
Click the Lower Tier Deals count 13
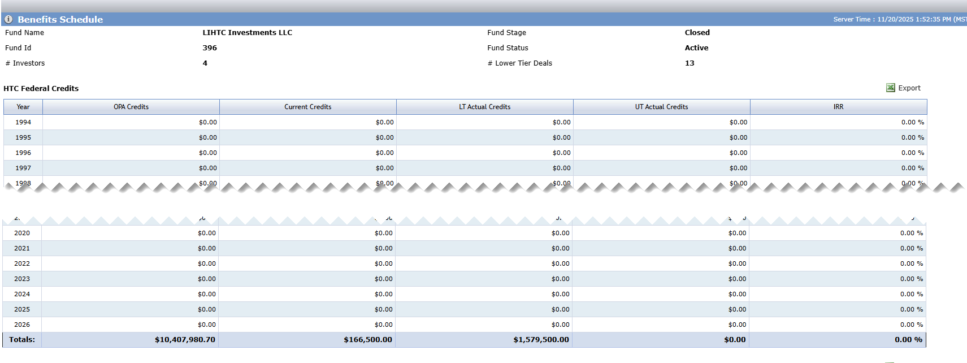[x=690, y=63]
